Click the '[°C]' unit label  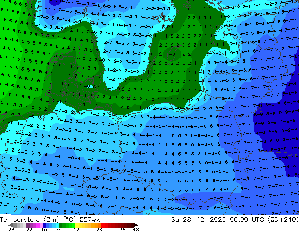(x=69, y=220)
